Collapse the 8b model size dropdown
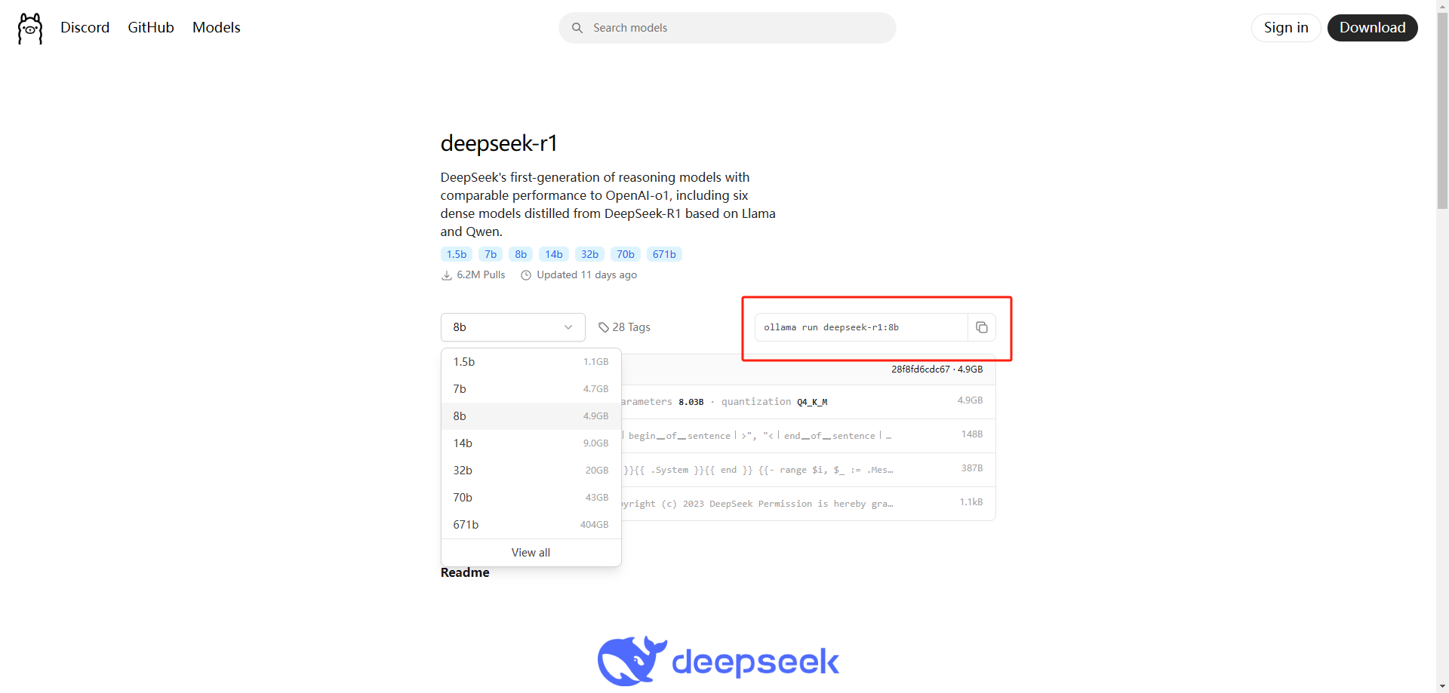 pos(513,327)
